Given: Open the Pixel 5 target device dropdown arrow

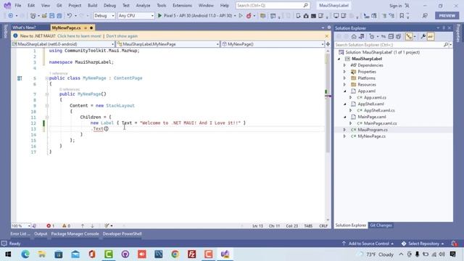Looking at the screenshot, I should coord(235,16).
